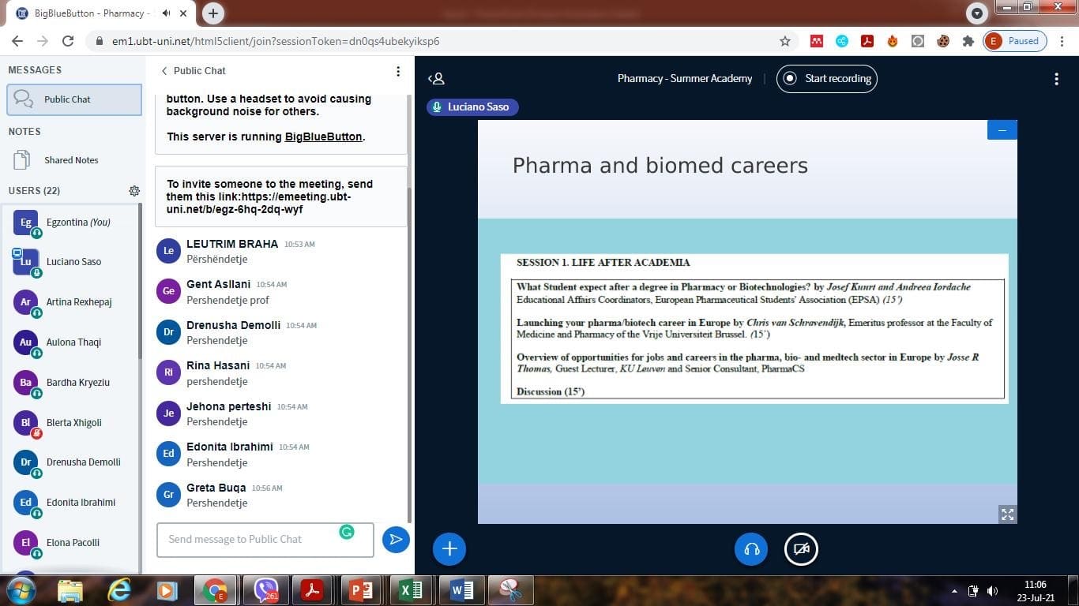Open the Public Chat options menu

coord(398,71)
